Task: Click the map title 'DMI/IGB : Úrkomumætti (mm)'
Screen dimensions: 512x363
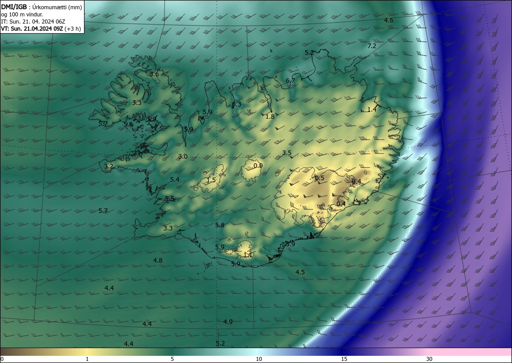Action: tap(41, 7)
